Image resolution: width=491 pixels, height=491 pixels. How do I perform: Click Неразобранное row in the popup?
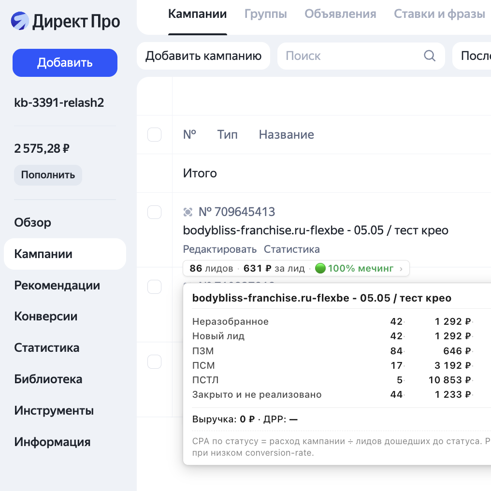332,321
